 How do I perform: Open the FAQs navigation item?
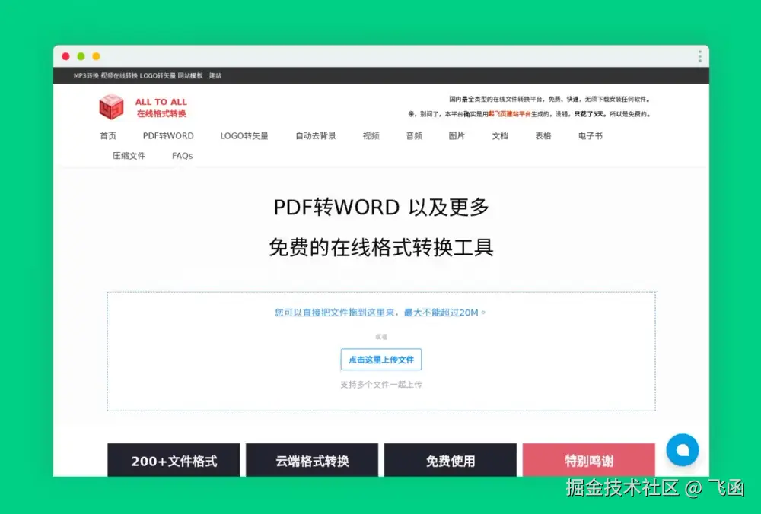[x=183, y=156]
